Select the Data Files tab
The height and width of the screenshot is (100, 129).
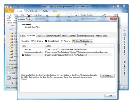[31, 35]
